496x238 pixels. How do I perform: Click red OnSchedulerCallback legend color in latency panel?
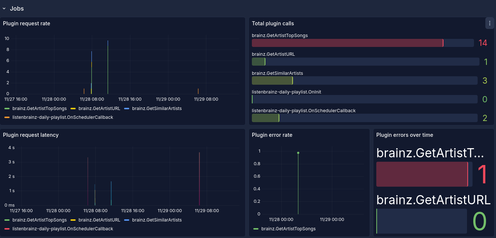(x=7, y=229)
